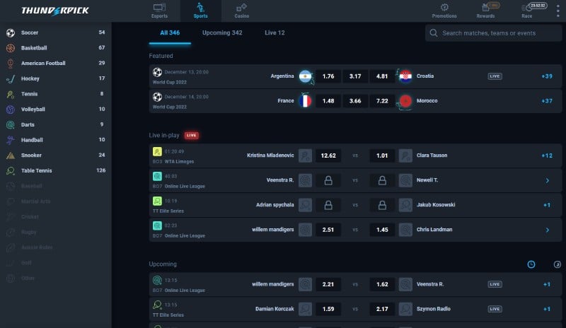Select the dimmed Aussie Rules item
This screenshot has width=566, height=328.
(x=56, y=247)
